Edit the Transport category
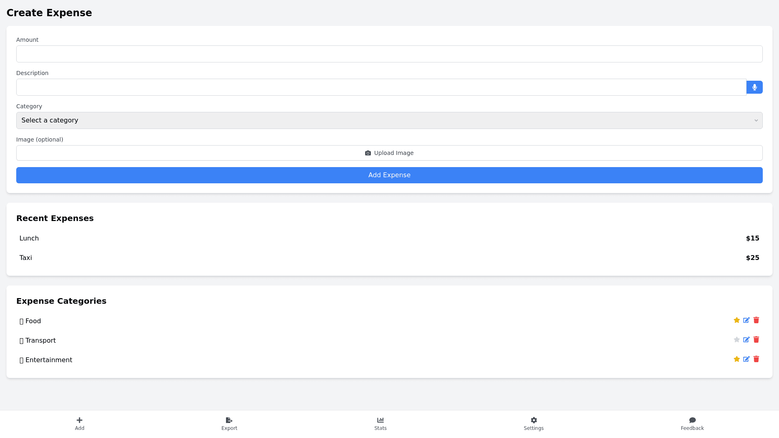The height and width of the screenshot is (438, 779). (746, 340)
